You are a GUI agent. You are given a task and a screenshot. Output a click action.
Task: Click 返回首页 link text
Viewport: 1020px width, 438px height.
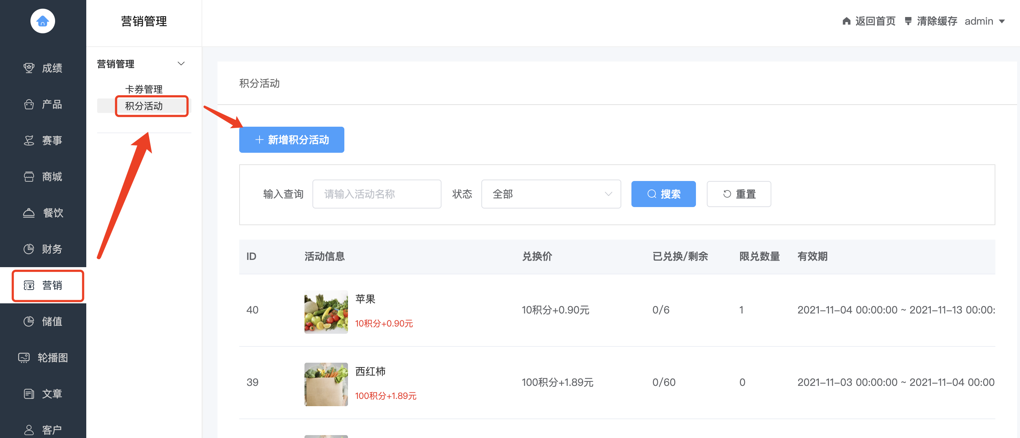point(875,21)
